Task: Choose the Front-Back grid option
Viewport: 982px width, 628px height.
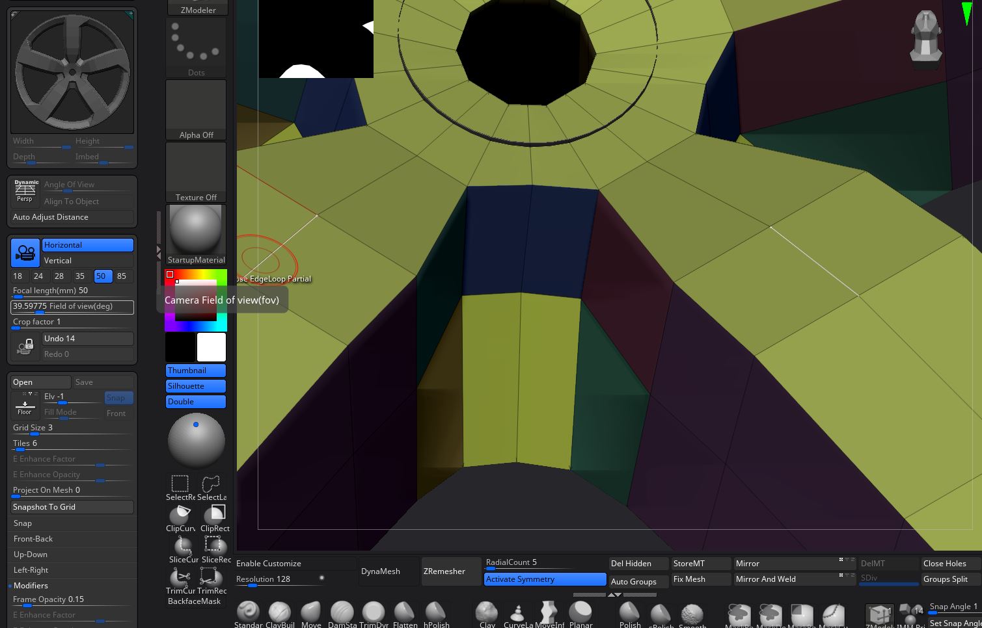Action: [33, 539]
